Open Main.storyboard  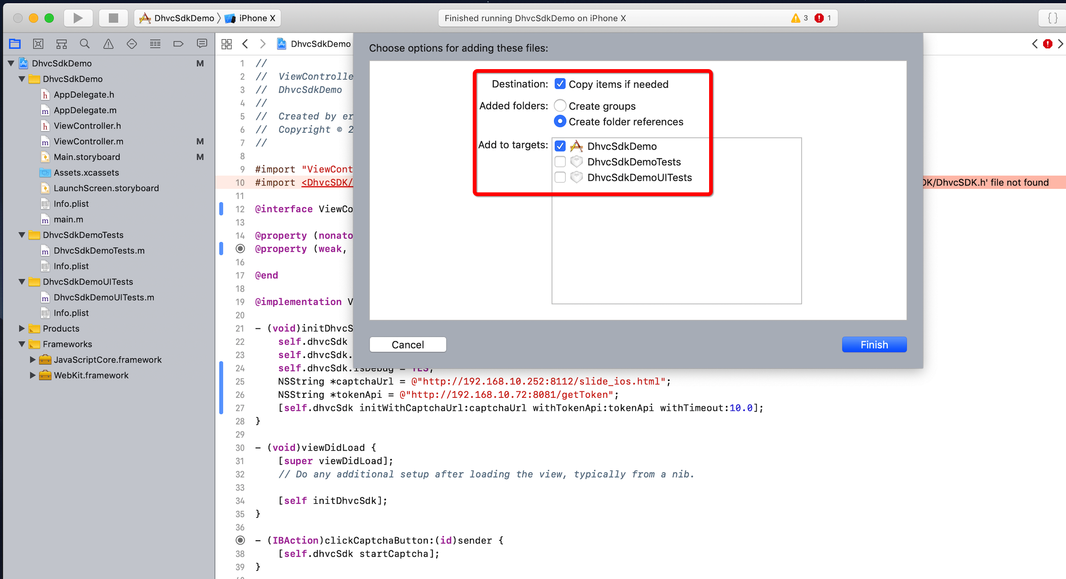[x=86, y=157]
